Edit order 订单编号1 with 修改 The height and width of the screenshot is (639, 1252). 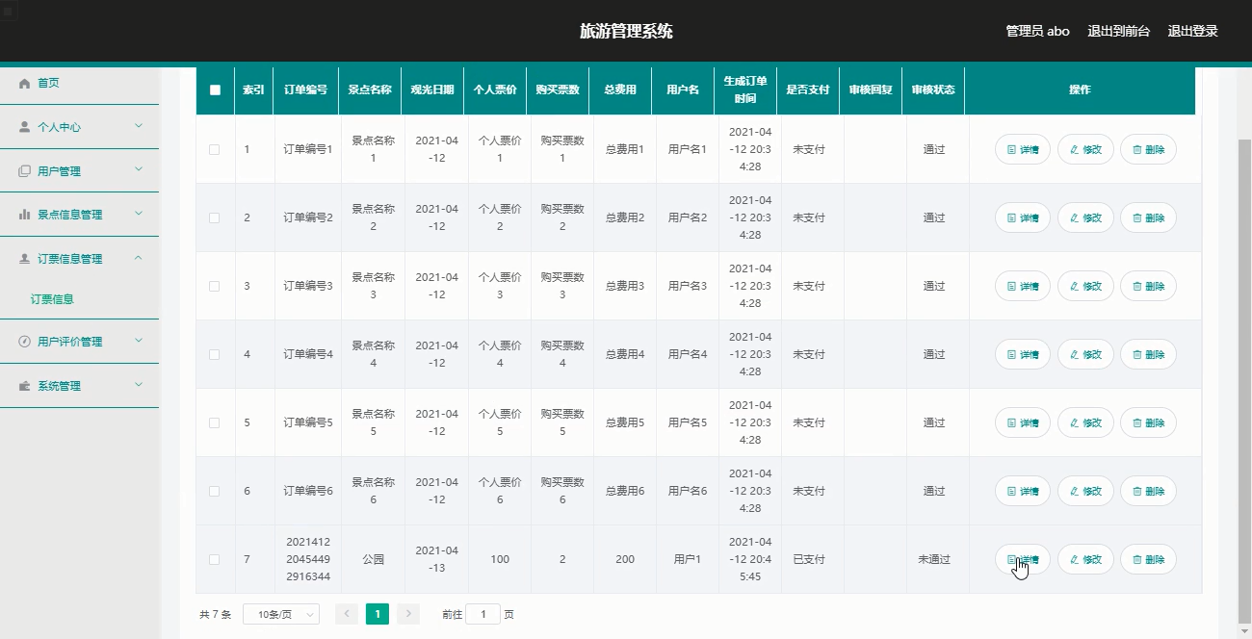click(1085, 149)
